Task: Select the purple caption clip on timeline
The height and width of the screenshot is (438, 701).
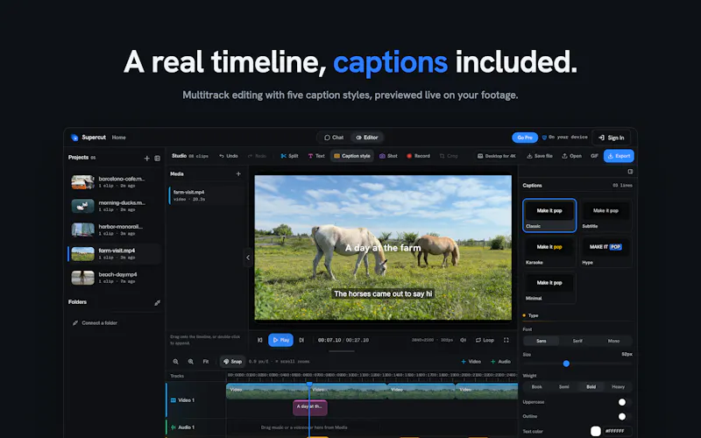Action: point(310,407)
